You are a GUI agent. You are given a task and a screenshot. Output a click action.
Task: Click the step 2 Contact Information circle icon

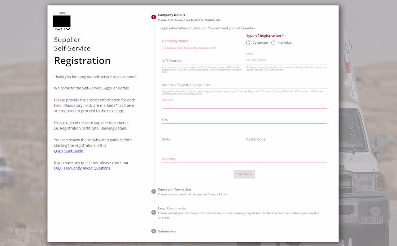pos(153,191)
